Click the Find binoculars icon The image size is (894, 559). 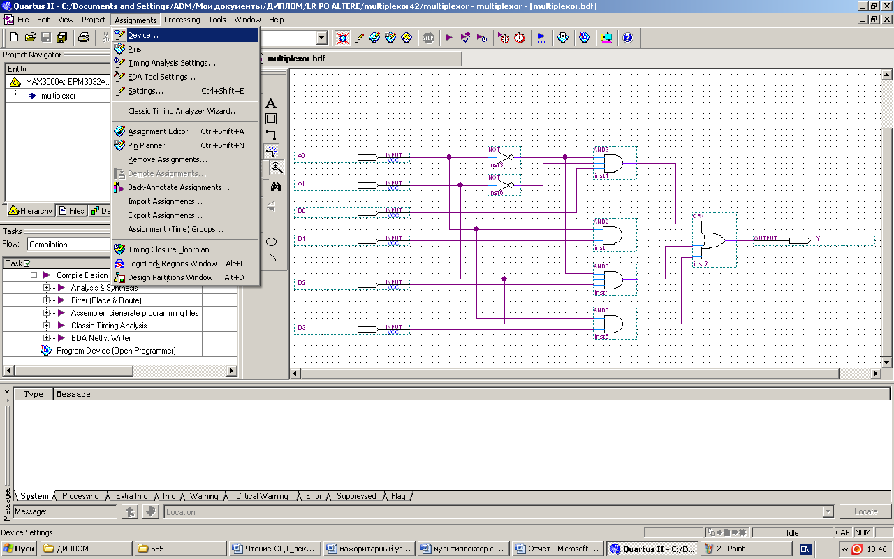[x=276, y=187]
